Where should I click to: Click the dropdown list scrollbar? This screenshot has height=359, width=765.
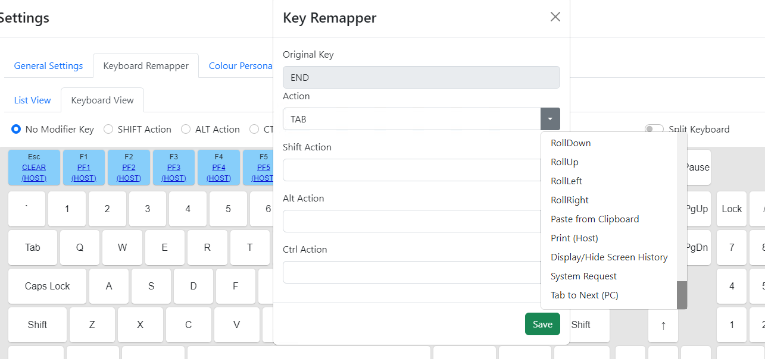click(682, 295)
